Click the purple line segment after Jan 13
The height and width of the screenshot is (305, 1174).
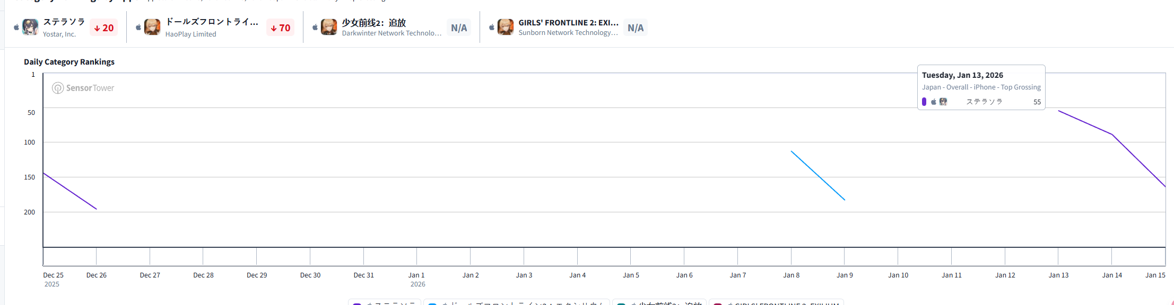1085,123
